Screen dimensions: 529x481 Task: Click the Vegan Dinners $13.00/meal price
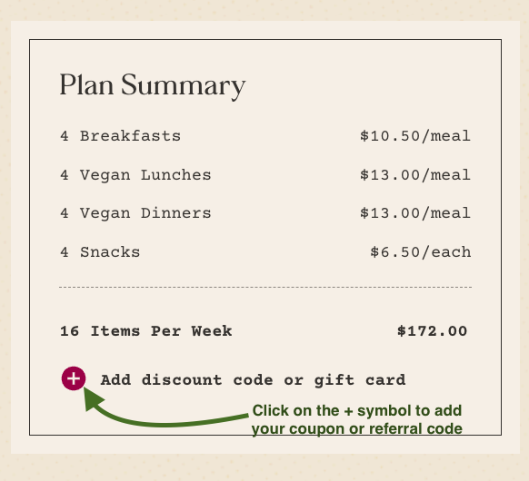pyautogui.click(x=415, y=213)
